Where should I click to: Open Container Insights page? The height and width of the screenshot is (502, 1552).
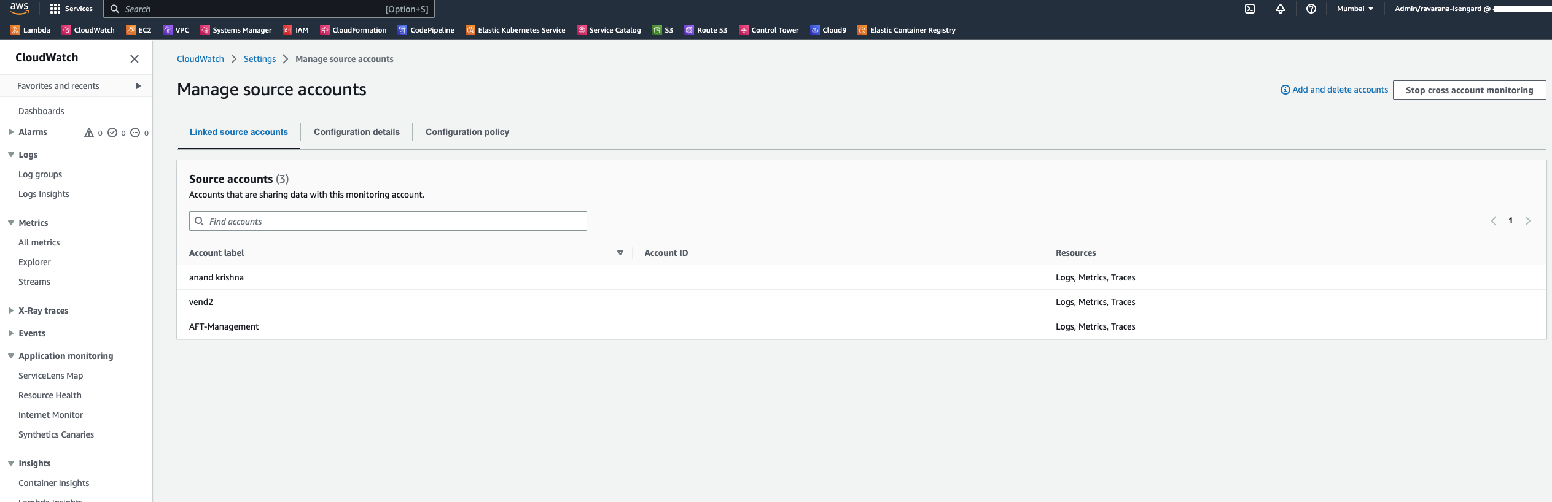coord(53,483)
